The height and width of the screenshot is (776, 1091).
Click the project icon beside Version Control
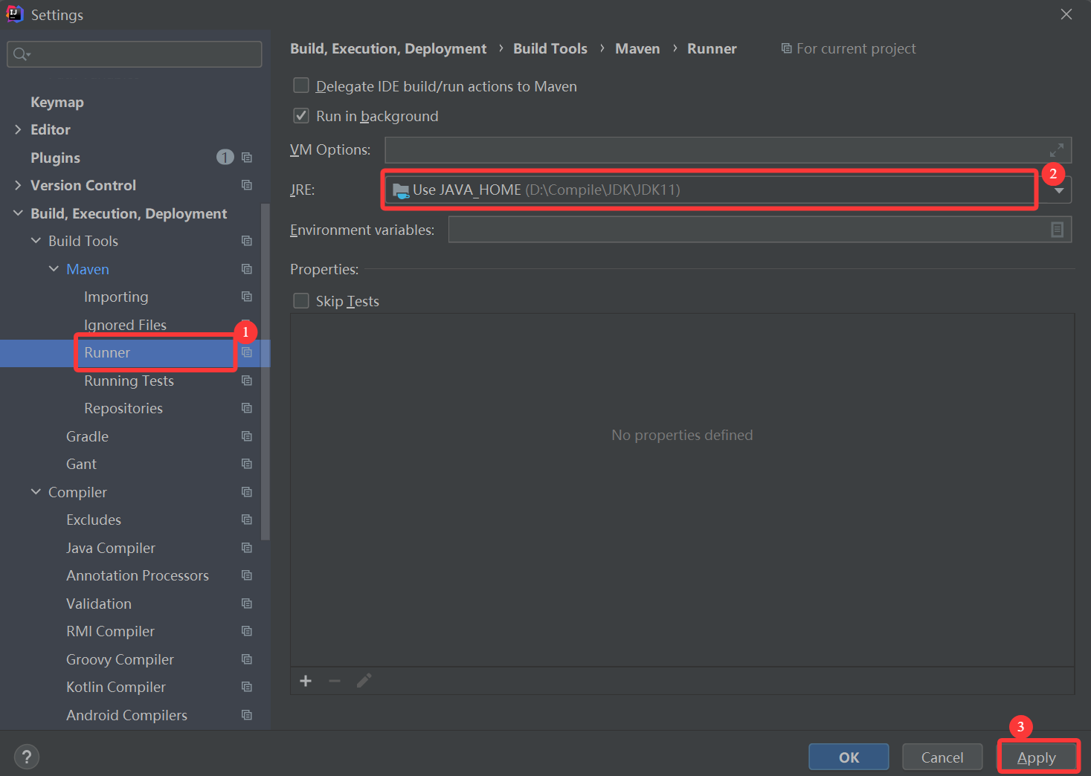(247, 185)
